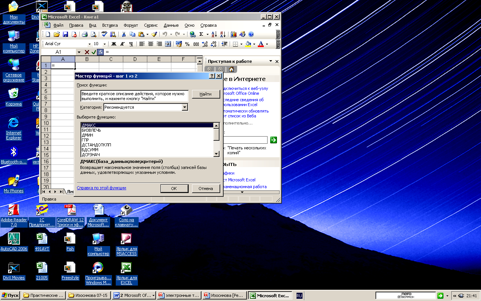Click the Cut scissors icon
Viewport: 481px width, 301px height.
click(x=123, y=34)
